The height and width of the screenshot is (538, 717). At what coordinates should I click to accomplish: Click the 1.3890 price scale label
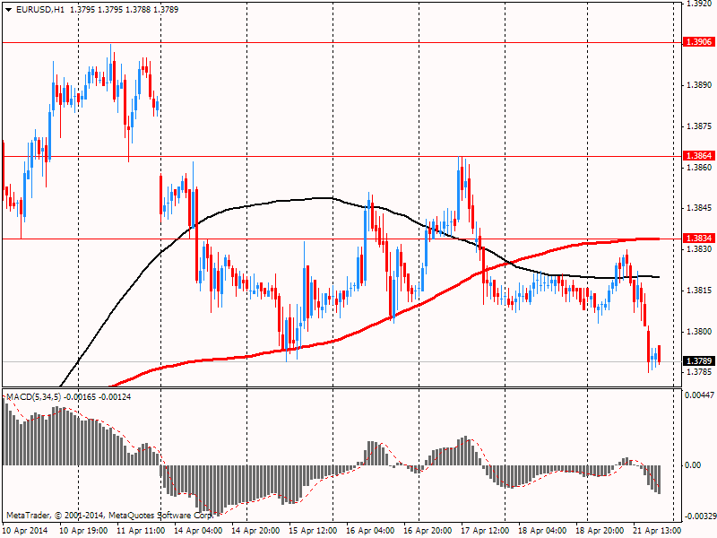point(699,85)
